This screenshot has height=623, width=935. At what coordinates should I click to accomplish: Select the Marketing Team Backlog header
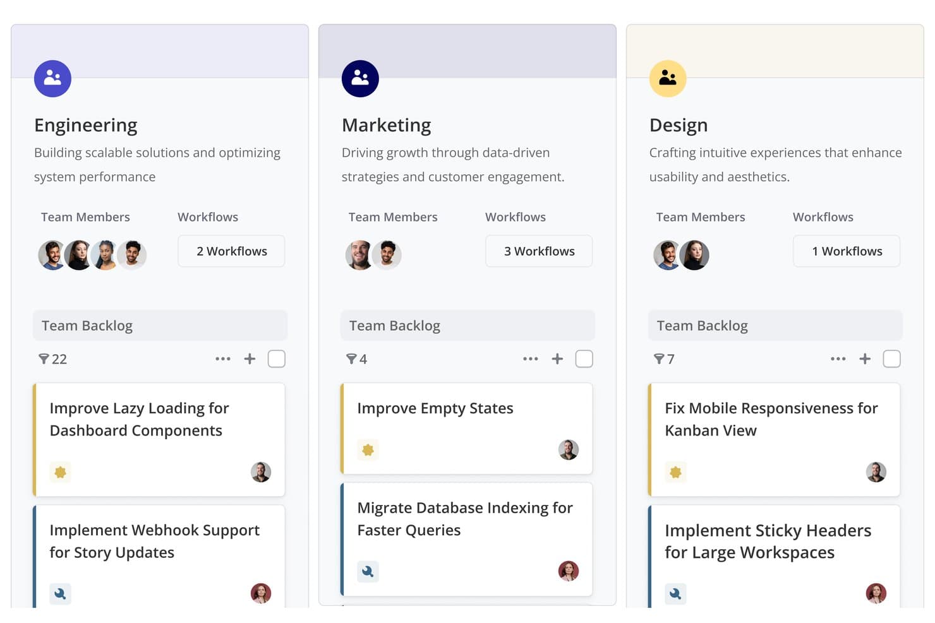(x=468, y=326)
